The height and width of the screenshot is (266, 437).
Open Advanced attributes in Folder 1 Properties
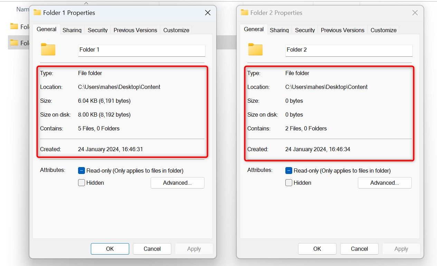click(177, 183)
